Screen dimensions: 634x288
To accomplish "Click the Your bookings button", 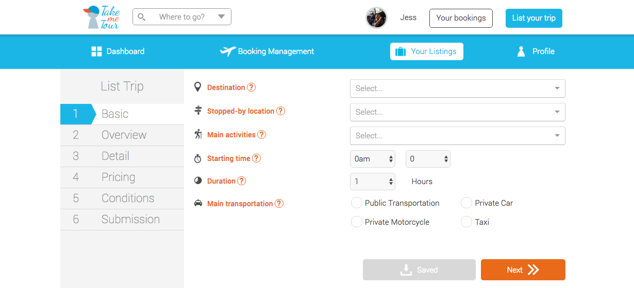I will click(x=461, y=18).
